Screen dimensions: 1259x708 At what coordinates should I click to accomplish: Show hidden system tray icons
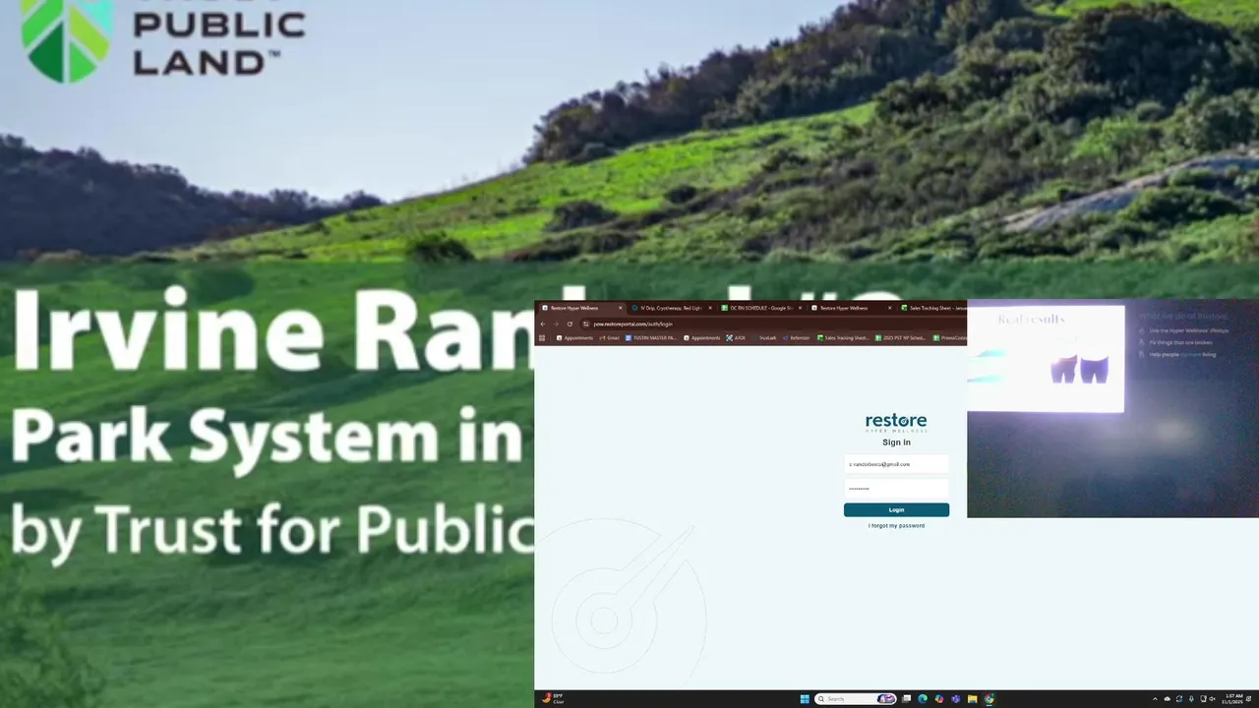(1155, 699)
